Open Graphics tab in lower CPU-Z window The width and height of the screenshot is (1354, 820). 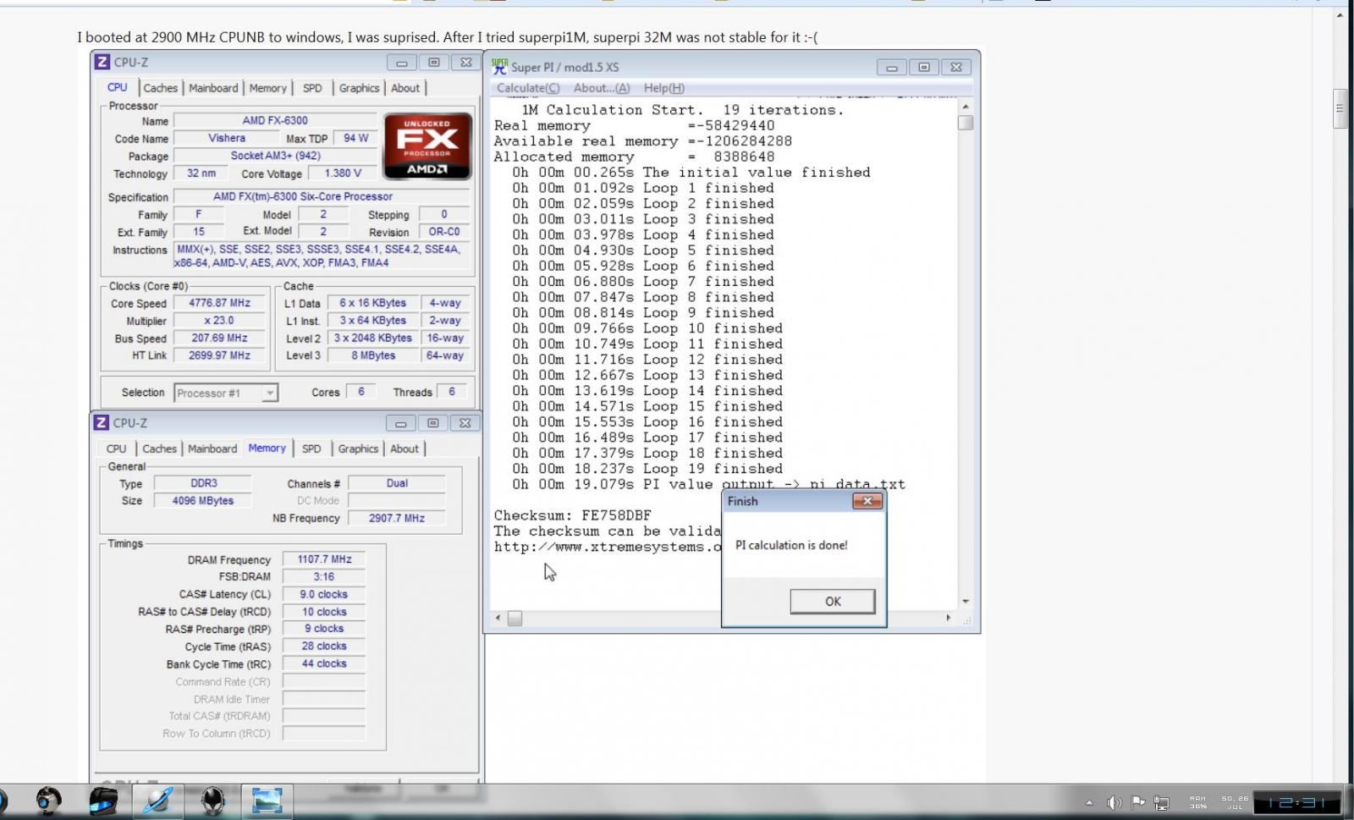pyautogui.click(x=358, y=449)
